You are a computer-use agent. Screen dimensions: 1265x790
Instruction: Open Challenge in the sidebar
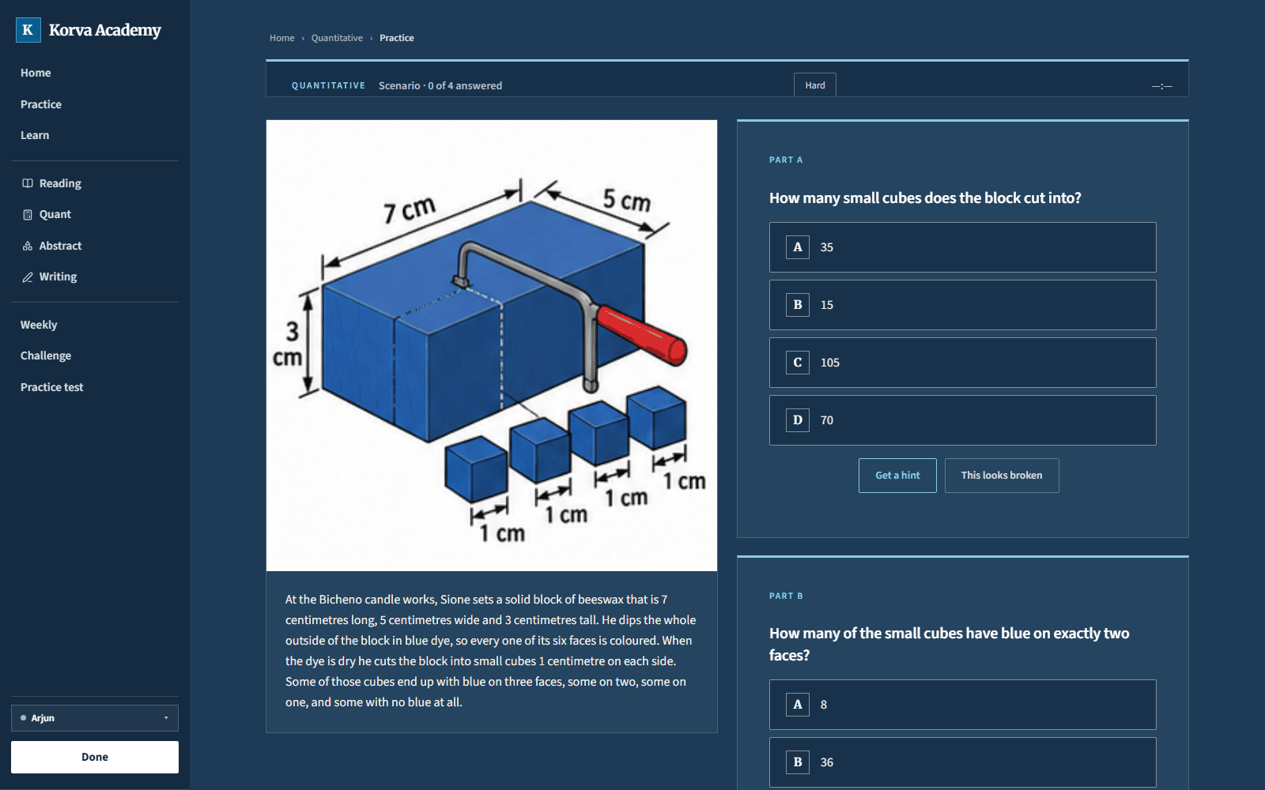pos(46,355)
